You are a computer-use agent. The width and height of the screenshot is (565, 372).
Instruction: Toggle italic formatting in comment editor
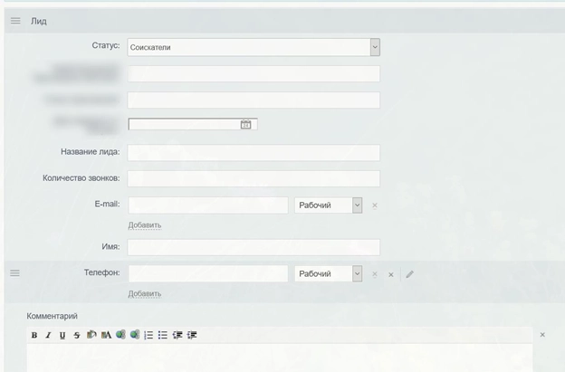click(48, 335)
